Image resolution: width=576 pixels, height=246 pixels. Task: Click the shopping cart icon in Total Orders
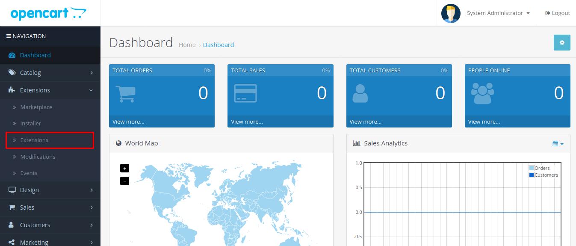pos(125,94)
